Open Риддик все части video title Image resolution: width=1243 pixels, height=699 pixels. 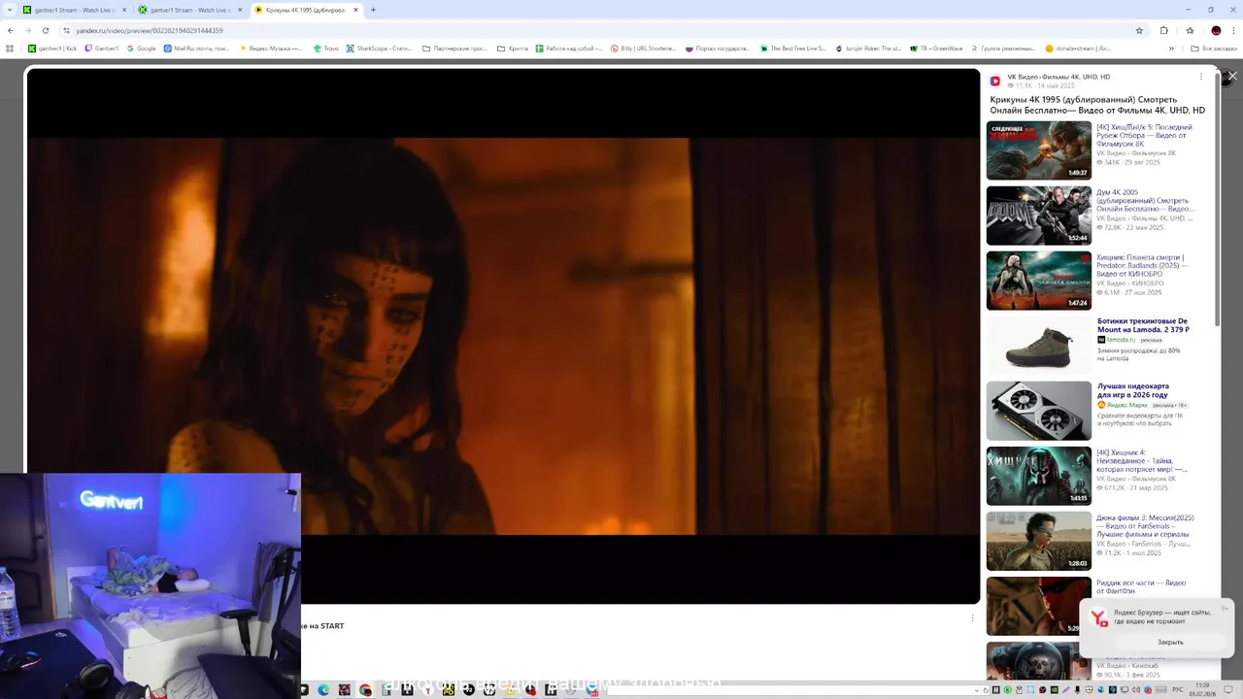click(1141, 586)
